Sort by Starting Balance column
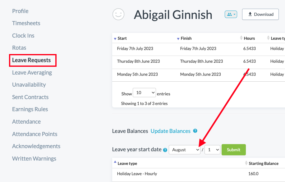Screen dimensions: 285x182 [264, 163]
